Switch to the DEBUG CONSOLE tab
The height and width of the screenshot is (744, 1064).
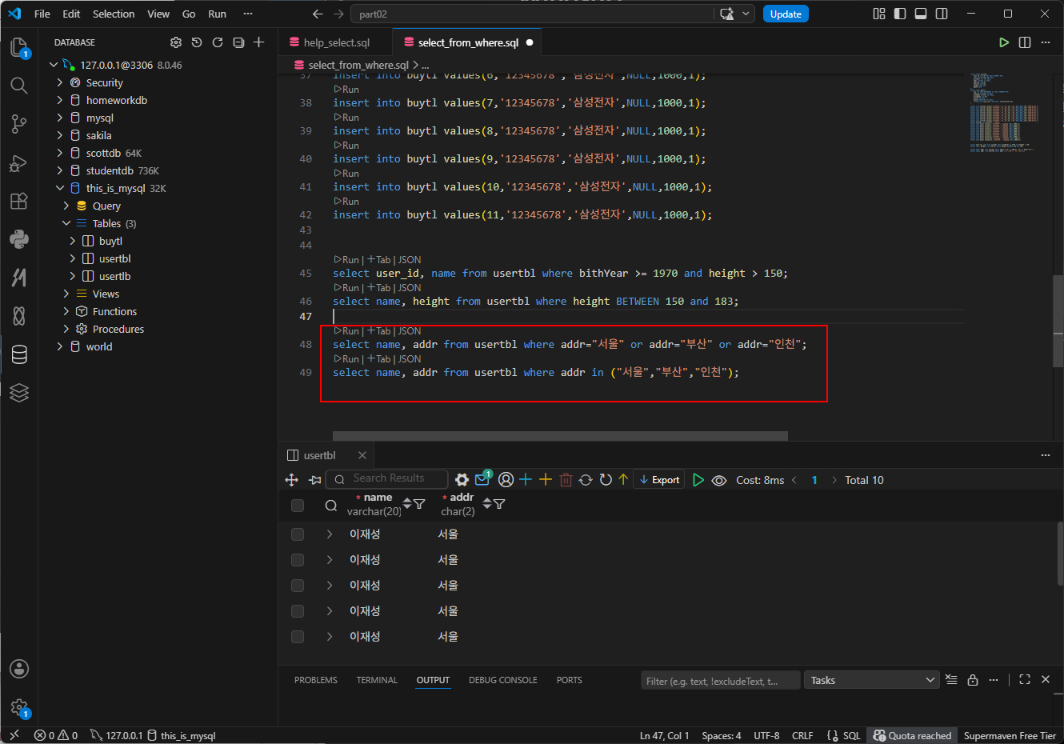tap(503, 680)
